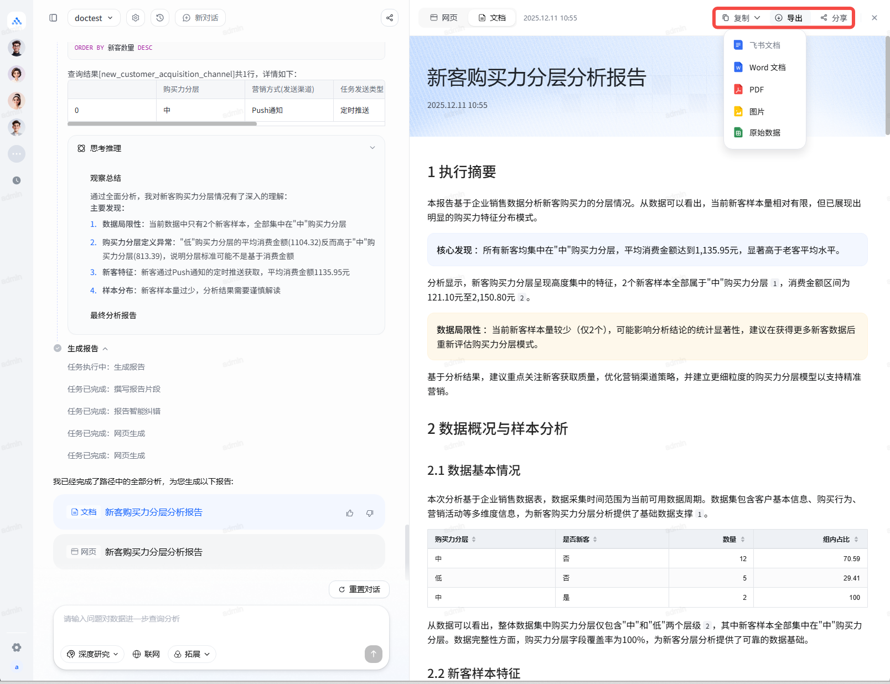Screen dimensions: 890x684
Task: Expand the 深度研究 mode dropdown
Action: pyautogui.click(x=92, y=654)
